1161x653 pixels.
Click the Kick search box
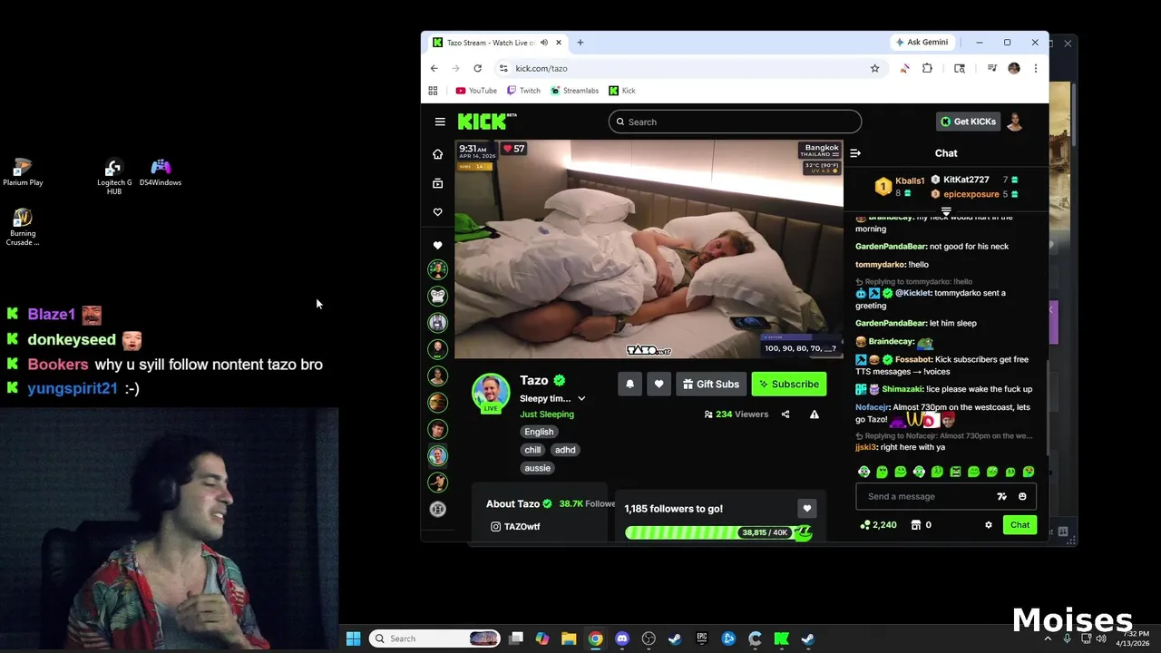pyautogui.click(x=735, y=122)
